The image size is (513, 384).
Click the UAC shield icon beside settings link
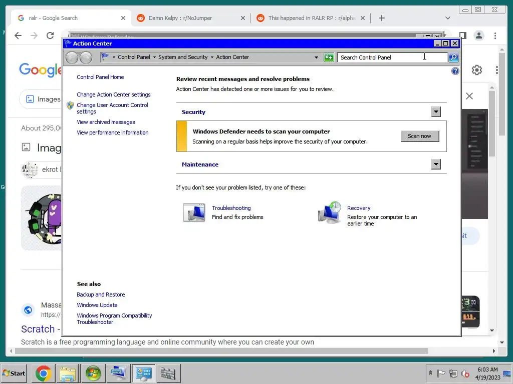coord(70,105)
